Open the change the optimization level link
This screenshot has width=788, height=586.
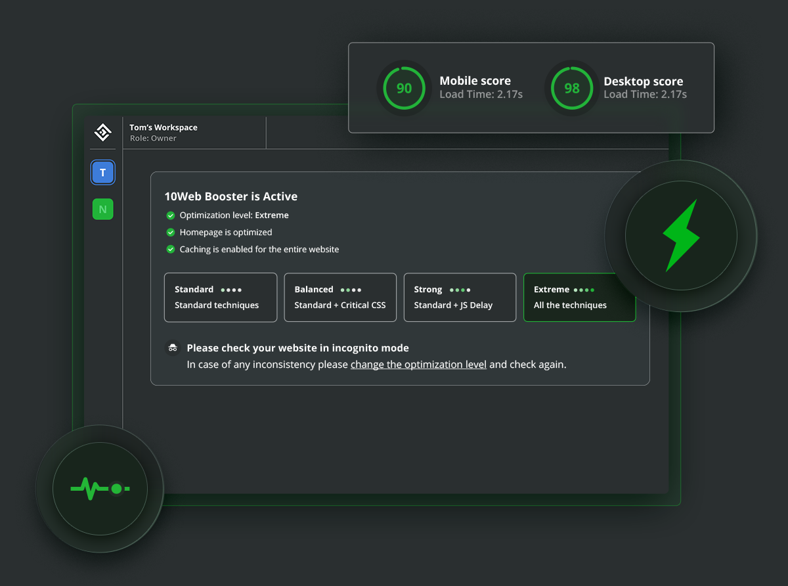418,365
